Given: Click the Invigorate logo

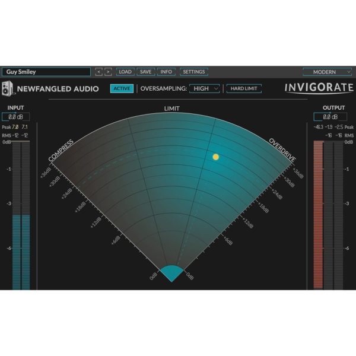Looking at the screenshot, I should click(319, 88).
